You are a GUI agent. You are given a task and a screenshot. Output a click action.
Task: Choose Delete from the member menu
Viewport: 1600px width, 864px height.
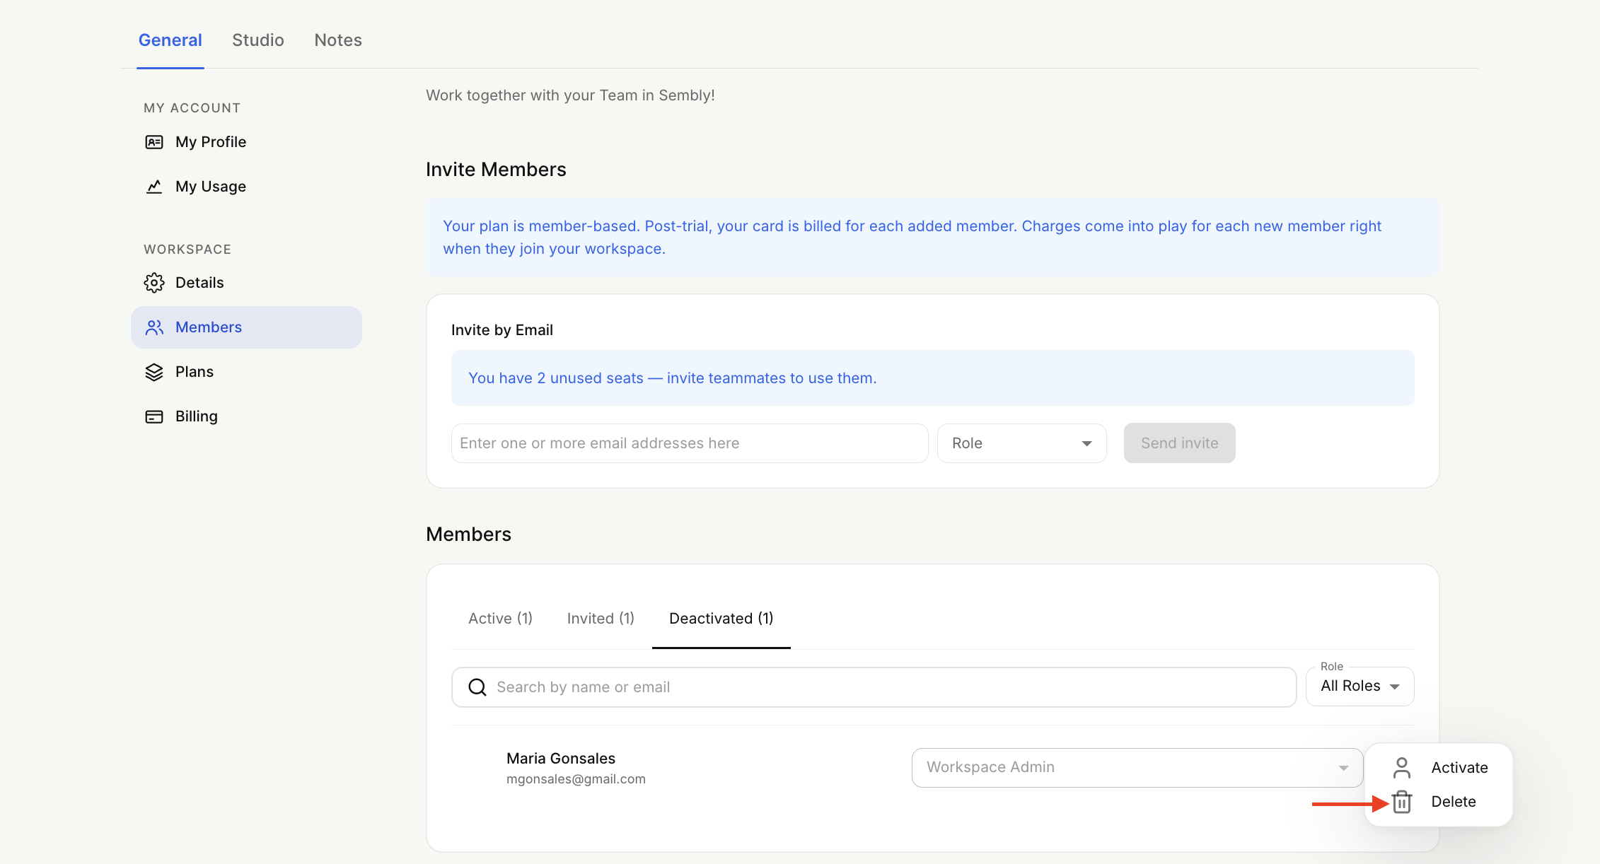pyautogui.click(x=1438, y=802)
